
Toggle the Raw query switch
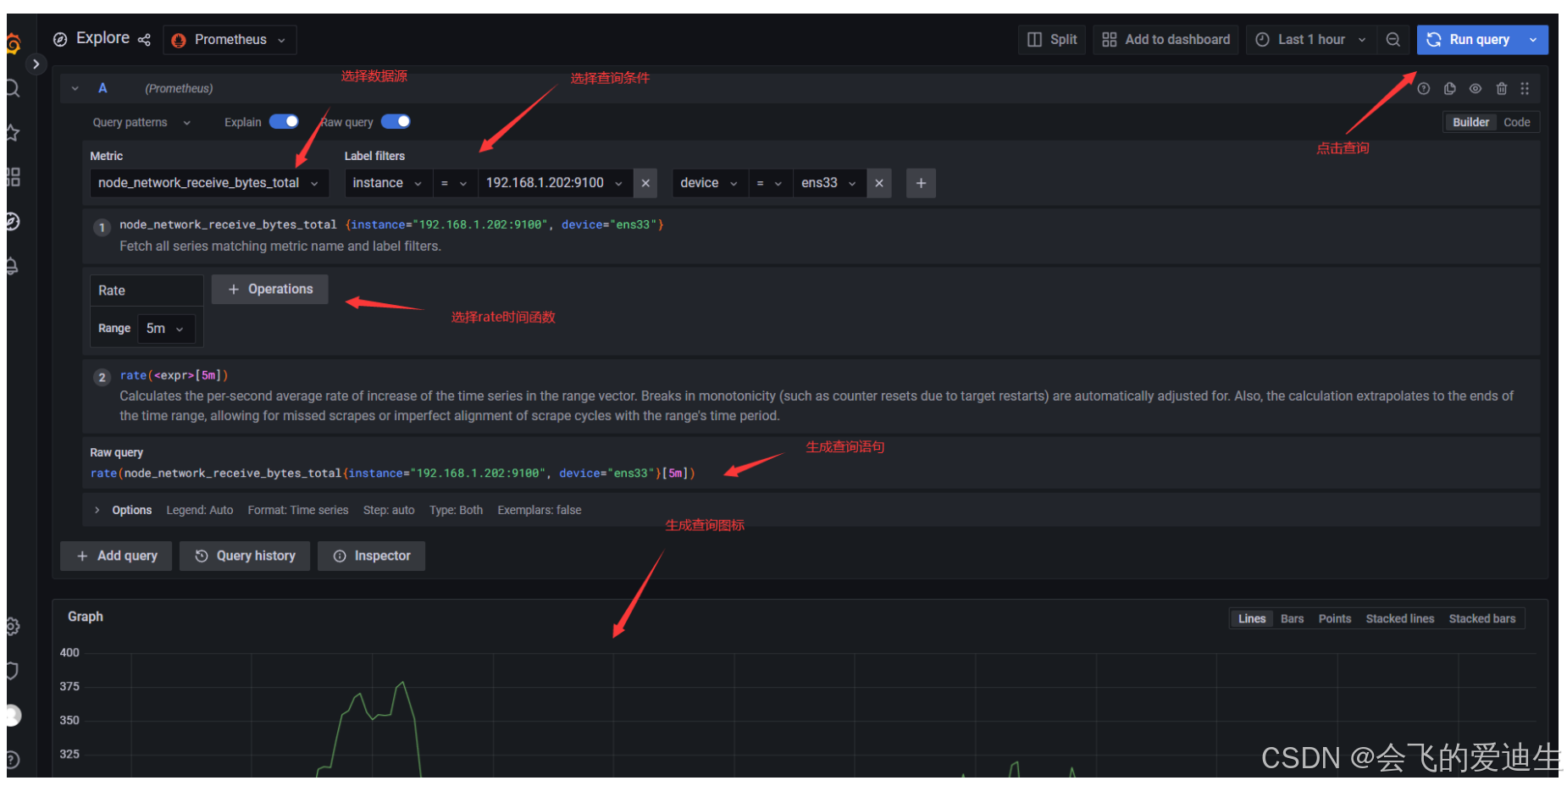396,121
